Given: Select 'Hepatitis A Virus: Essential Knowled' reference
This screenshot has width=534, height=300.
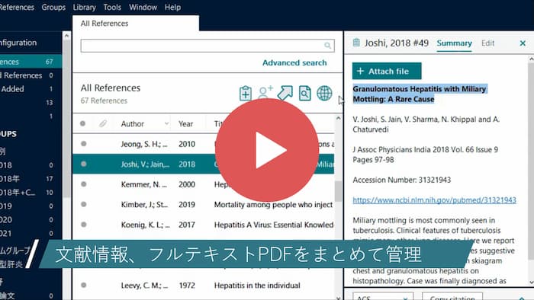Looking at the screenshot, I should coord(204,225).
